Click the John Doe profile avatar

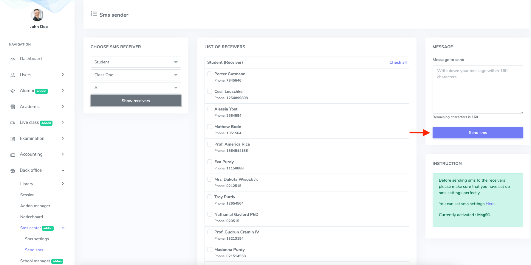[37, 15]
